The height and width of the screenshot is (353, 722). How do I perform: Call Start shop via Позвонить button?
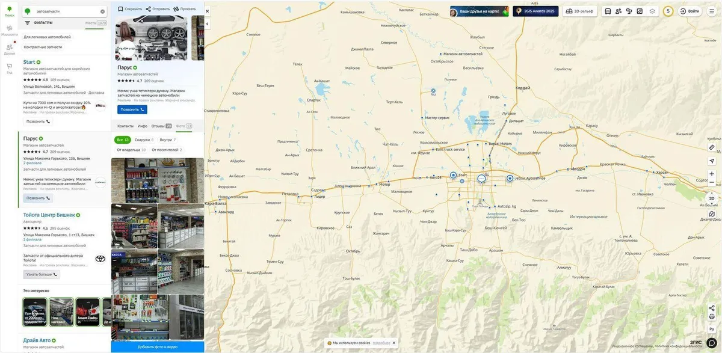point(38,121)
